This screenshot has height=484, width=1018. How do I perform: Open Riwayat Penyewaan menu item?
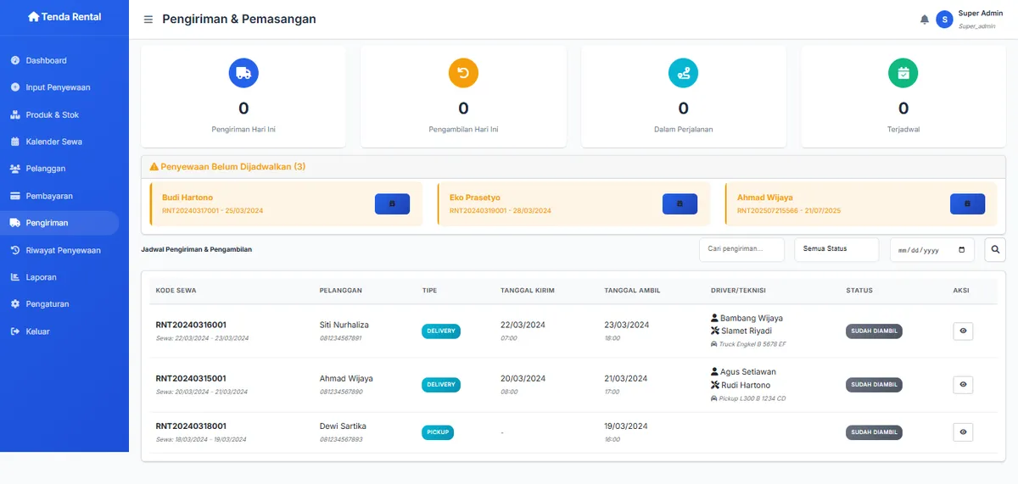[x=59, y=250]
